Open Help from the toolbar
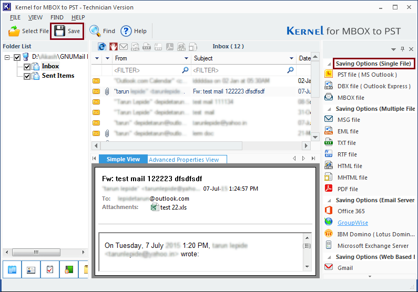 click(x=134, y=31)
